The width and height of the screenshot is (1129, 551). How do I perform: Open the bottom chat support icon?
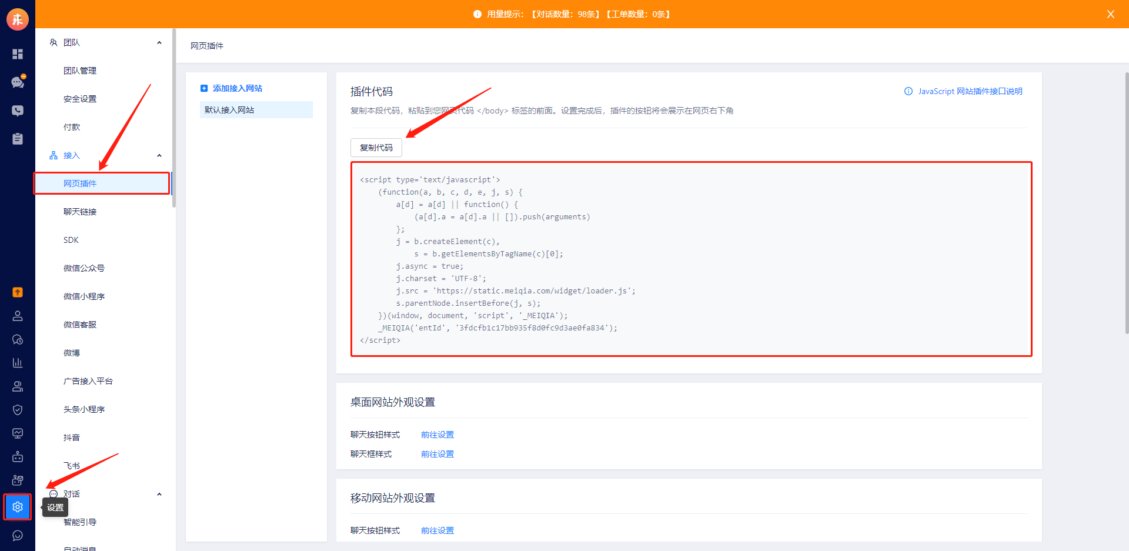pyautogui.click(x=18, y=536)
